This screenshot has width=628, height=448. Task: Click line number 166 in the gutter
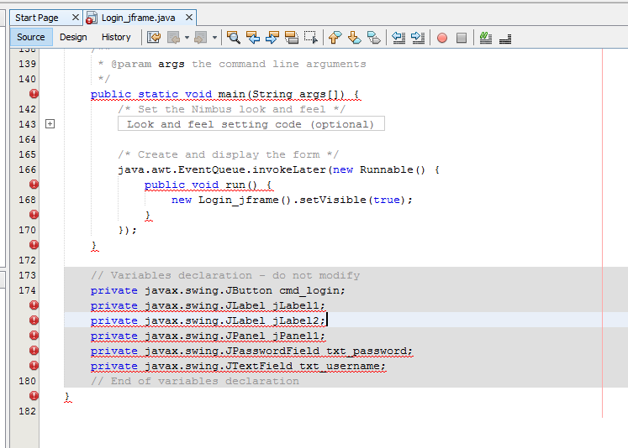point(27,169)
